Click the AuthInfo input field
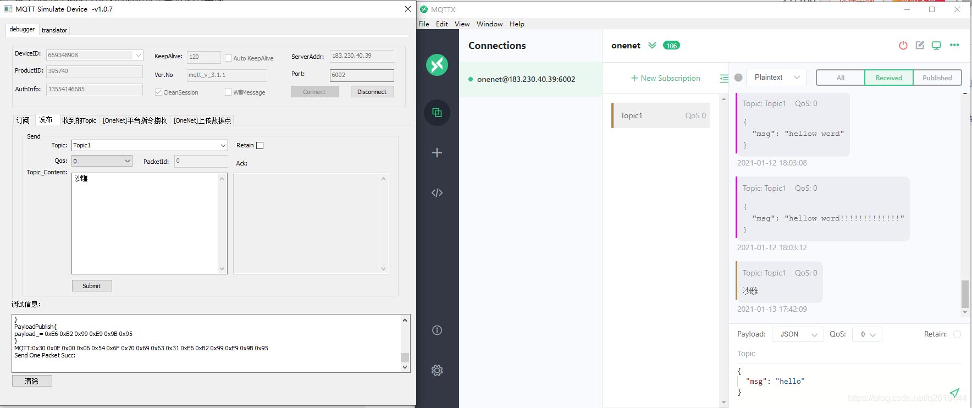972x408 pixels. (95, 90)
